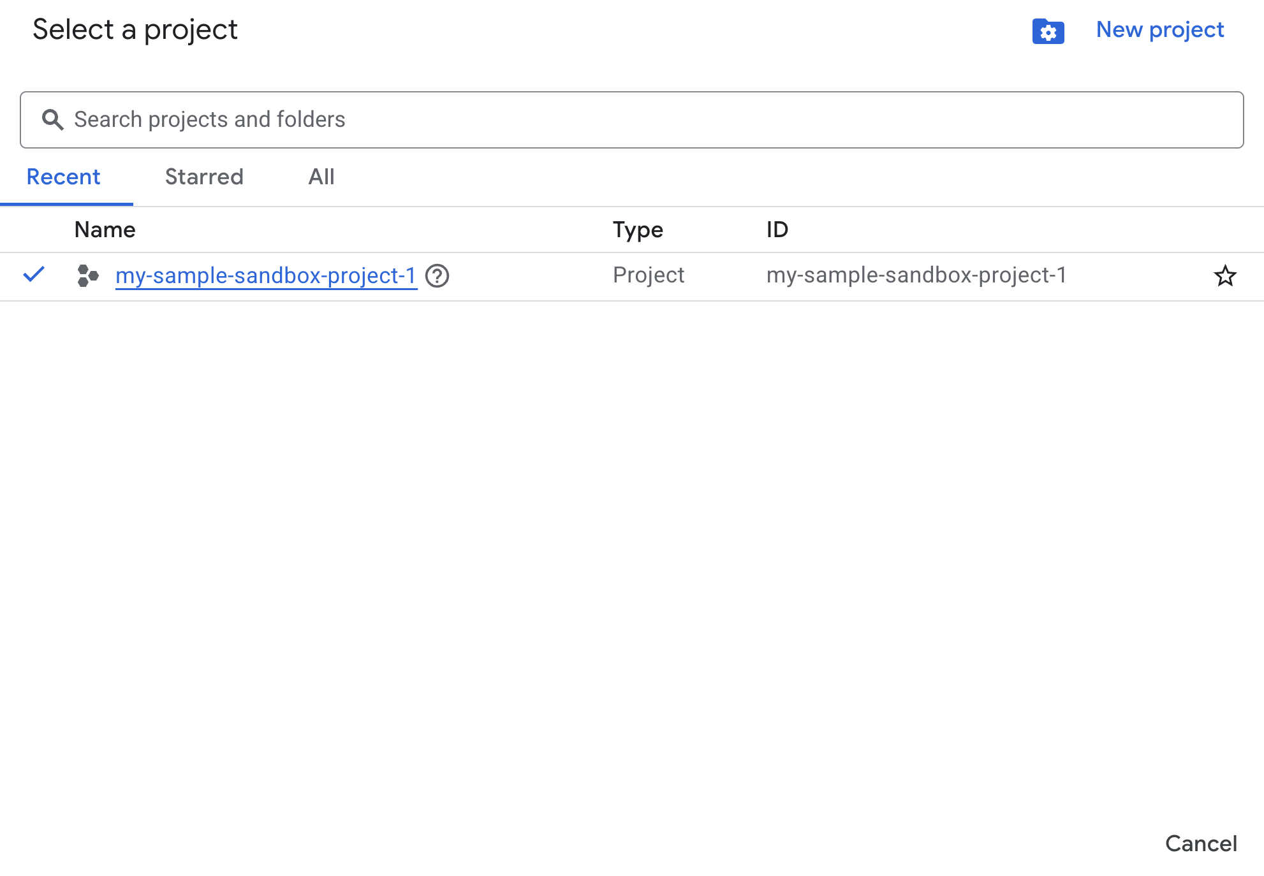Open the help tooltip beside the project name
This screenshot has height=876, width=1264.
pos(438,276)
